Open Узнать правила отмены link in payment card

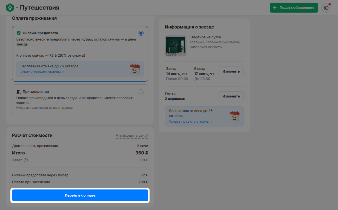pos(42,72)
